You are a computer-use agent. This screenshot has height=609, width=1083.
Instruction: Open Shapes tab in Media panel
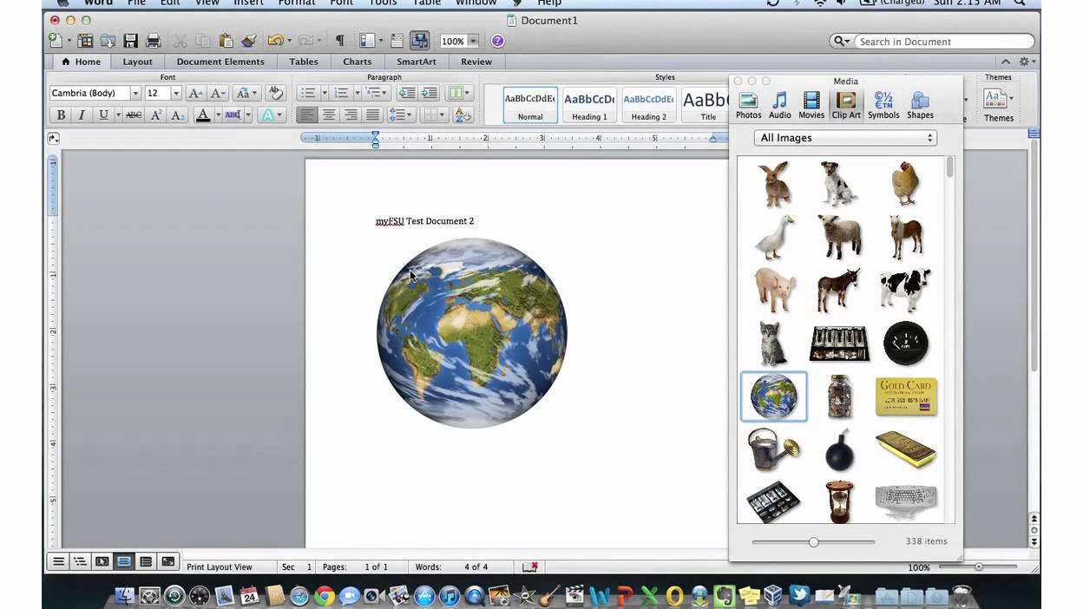click(x=920, y=106)
